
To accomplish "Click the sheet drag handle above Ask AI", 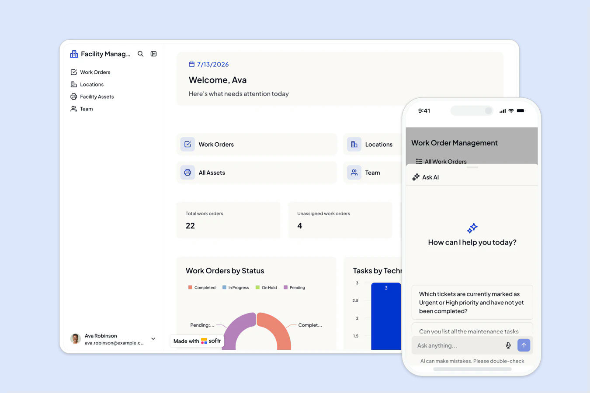I will [472, 167].
